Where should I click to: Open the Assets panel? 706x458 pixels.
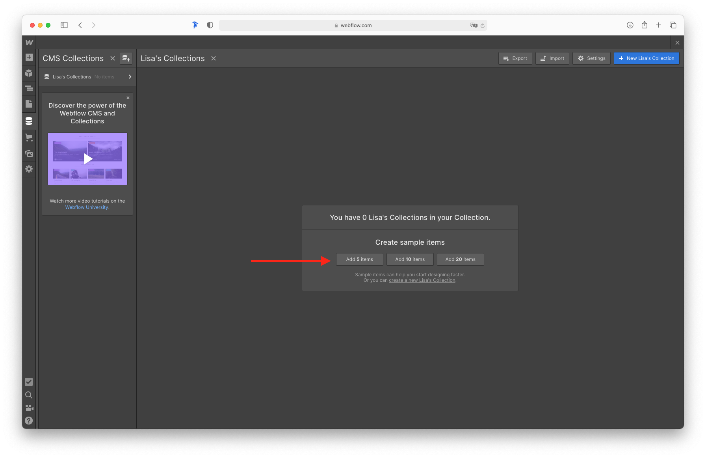coord(29,153)
